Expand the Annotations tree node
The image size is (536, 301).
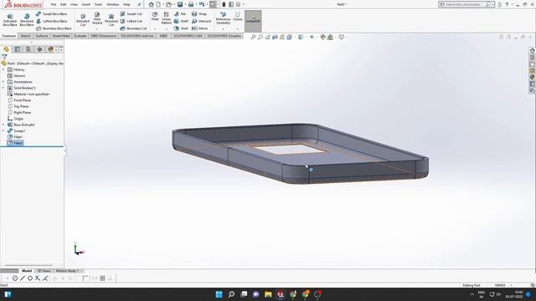coord(3,82)
